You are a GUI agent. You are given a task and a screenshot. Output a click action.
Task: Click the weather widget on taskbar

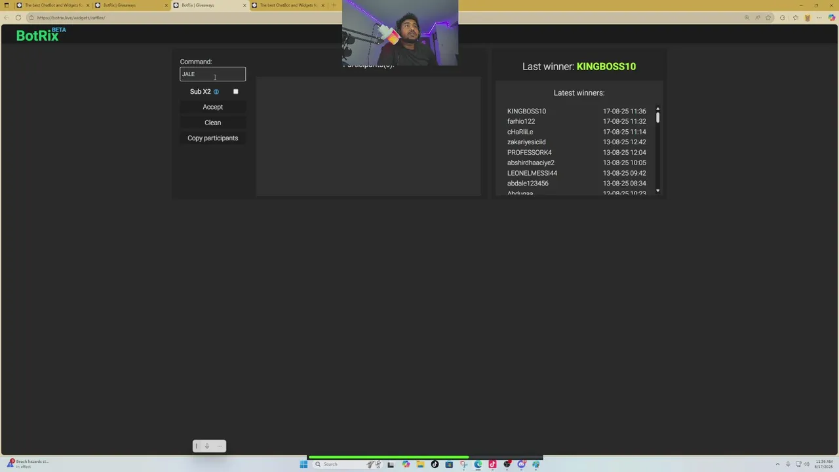28,463
